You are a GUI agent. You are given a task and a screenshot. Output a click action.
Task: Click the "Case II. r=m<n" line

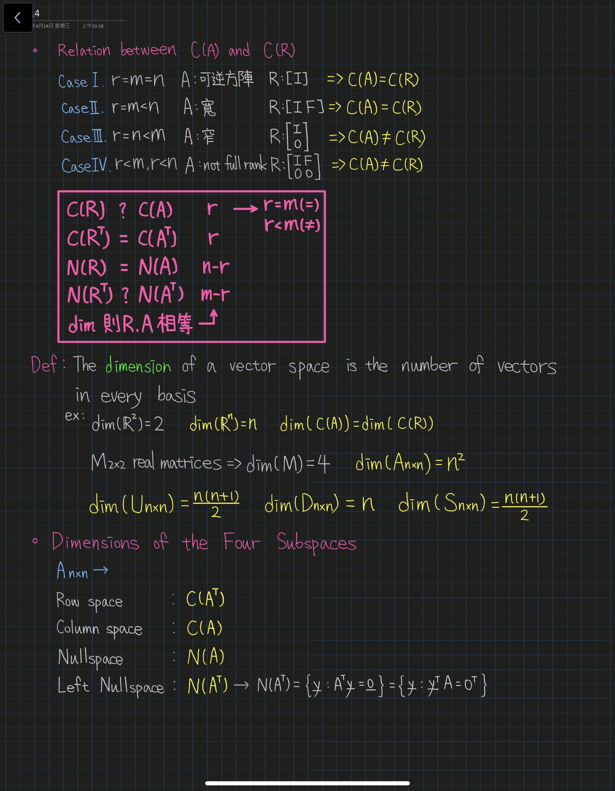click(x=110, y=108)
